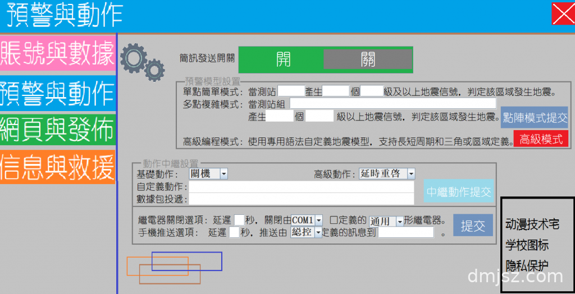
Task: Focus the 自定義動作 text field
Action: click(x=301, y=186)
